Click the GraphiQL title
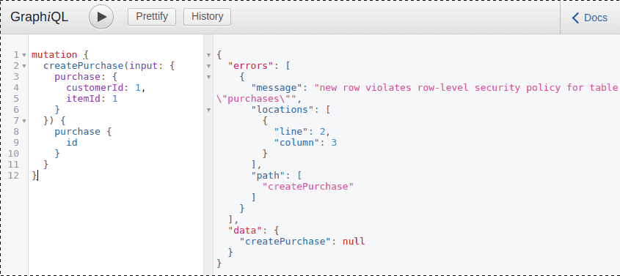This screenshot has width=620, height=276. (x=39, y=17)
